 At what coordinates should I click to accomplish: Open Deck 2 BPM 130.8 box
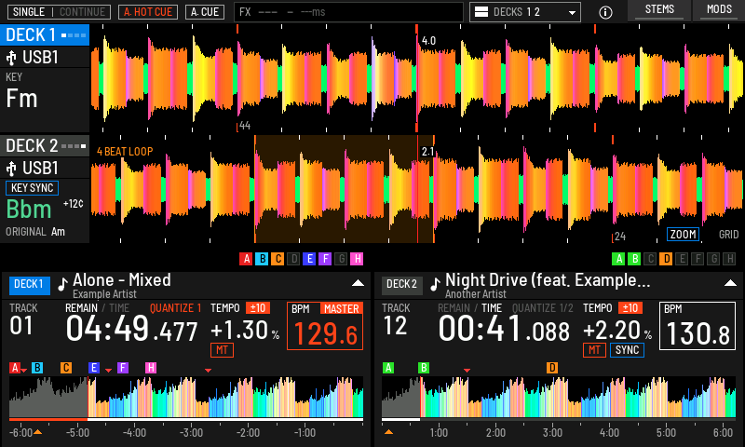(697, 326)
